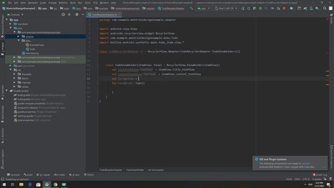Screen dimensions: 334x188
Task: Collapse the data package arrow
Action: click(19, 41)
